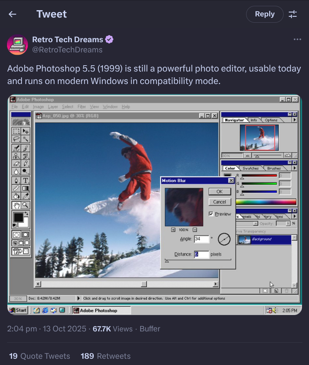The height and width of the screenshot is (365, 309).
Task: Click the Rubber Stamp tool
Action: point(16,156)
